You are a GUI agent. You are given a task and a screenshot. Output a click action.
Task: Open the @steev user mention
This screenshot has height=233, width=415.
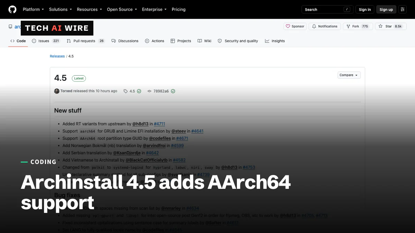179,131
